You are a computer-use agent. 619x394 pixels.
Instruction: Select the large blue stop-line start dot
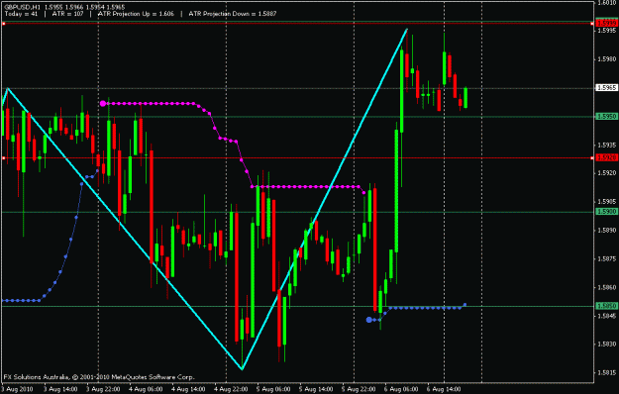(369, 320)
